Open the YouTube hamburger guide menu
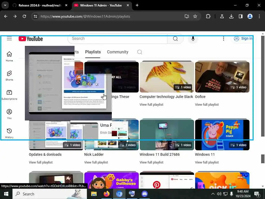The image size is (265, 199). [9, 39]
